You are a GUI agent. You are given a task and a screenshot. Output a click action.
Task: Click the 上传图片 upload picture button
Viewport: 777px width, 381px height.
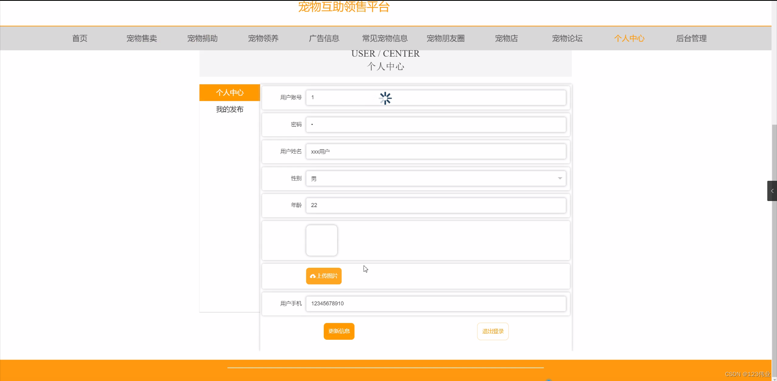coord(323,276)
